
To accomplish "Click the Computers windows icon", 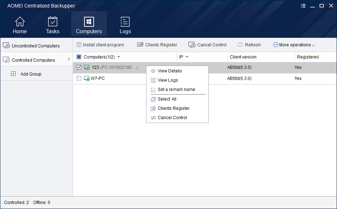I will pos(89,22).
